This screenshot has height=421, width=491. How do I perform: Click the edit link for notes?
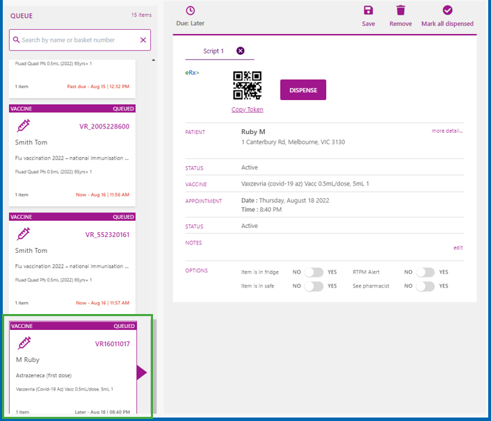click(458, 248)
